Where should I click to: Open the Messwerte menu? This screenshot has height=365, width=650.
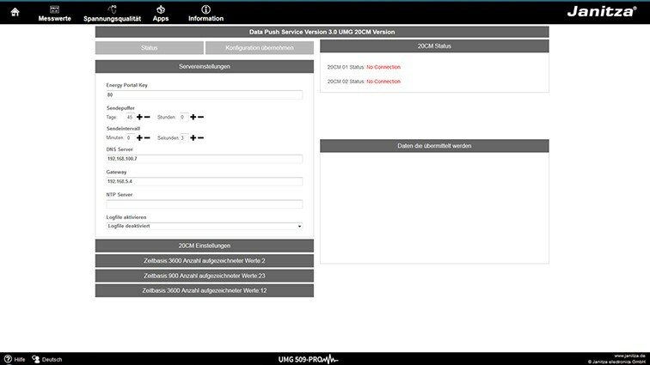coord(55,13)
